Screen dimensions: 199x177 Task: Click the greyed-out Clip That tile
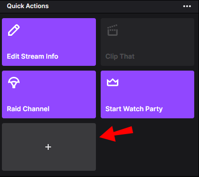(147, 42)
